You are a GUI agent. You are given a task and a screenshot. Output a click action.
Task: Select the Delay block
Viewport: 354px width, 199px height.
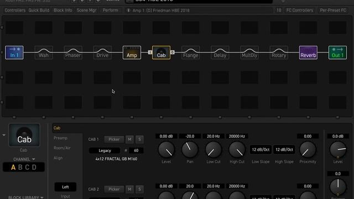coord(220,53)
